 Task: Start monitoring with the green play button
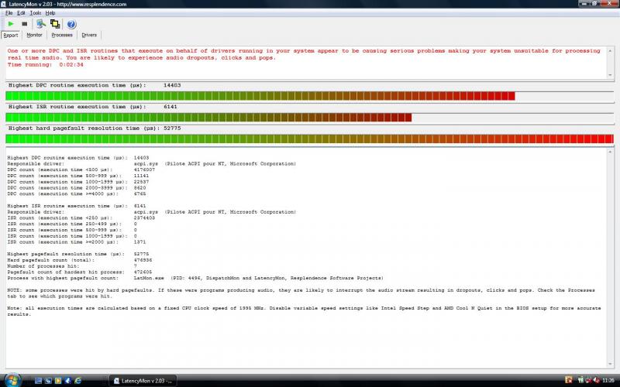click(x=11, y=24)
